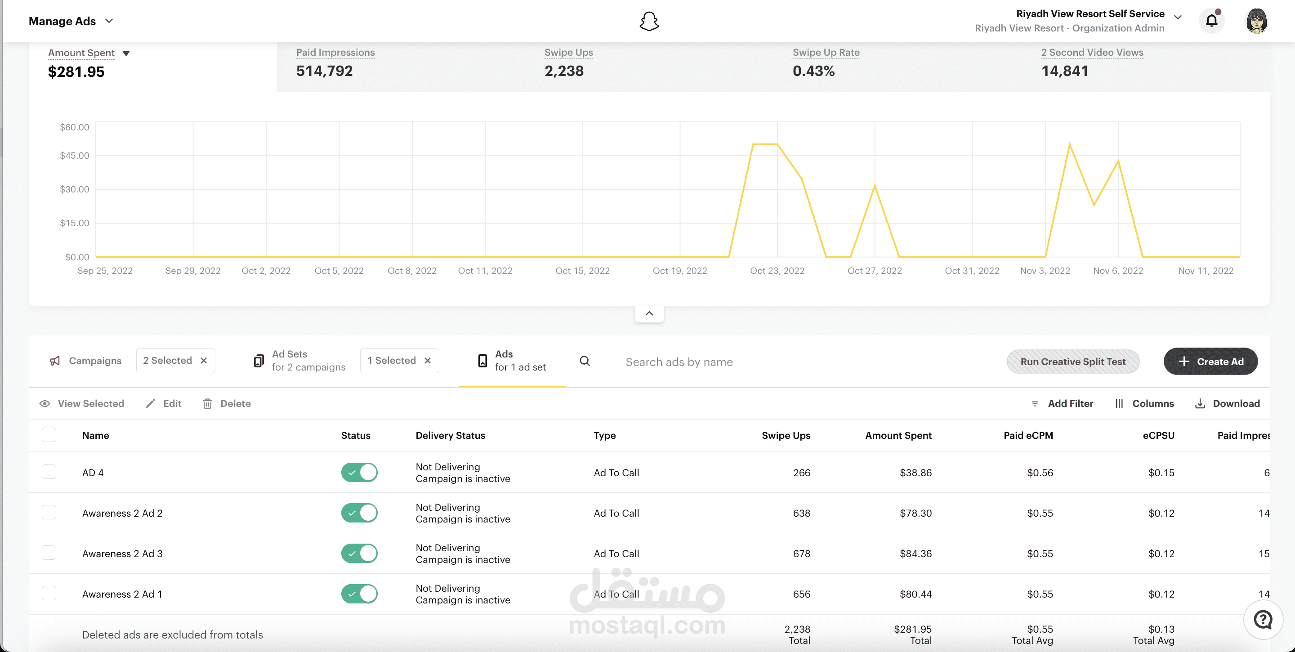The width and height of the screenshot is (1295, 652).
Task: Toggle off the AD 4 status switch
Action: (359, 473)
